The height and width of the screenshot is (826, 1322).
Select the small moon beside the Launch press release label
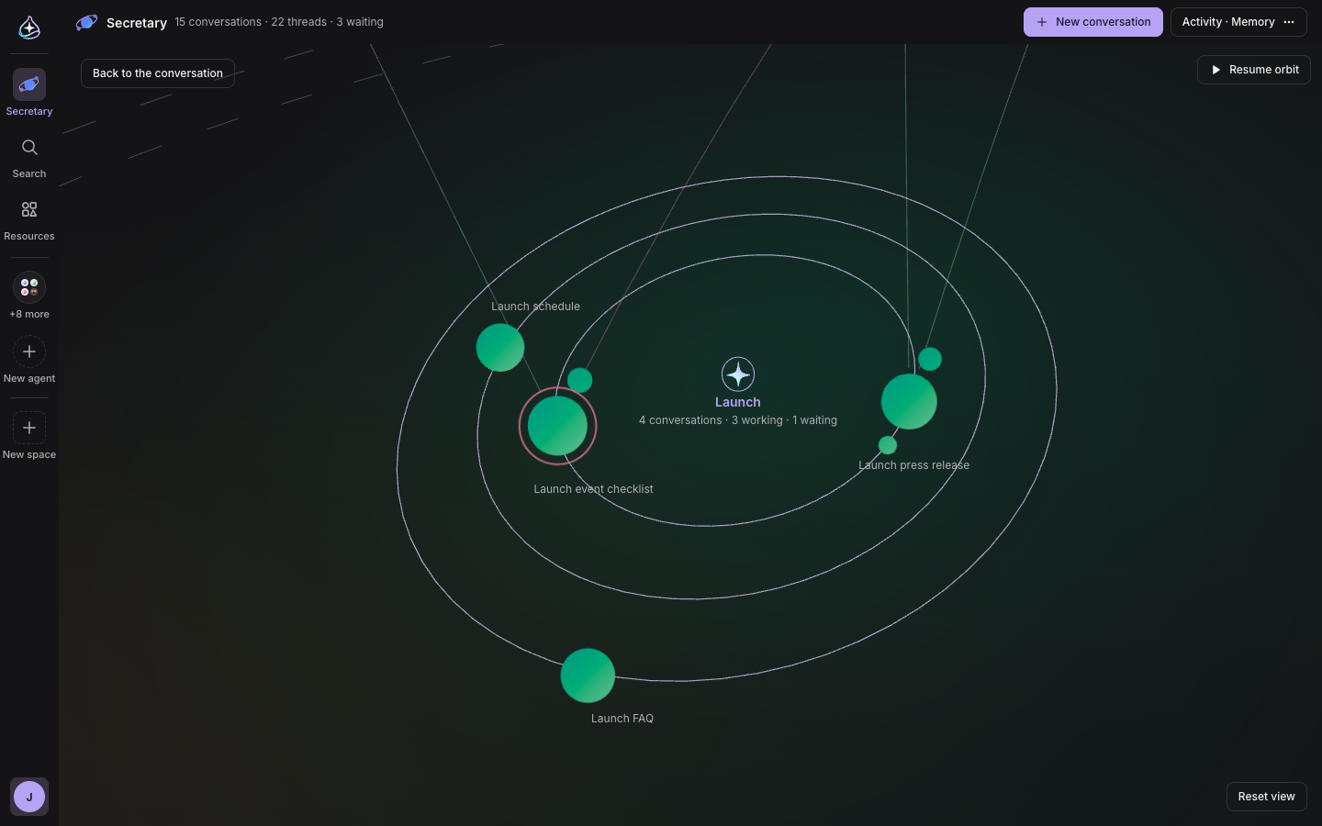coord(888,445)
